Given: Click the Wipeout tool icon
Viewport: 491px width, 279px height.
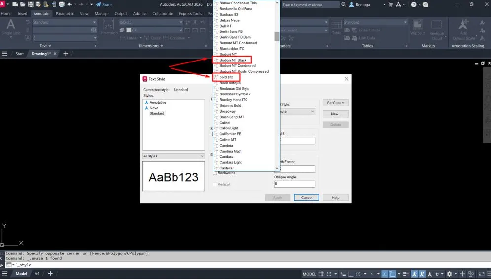Looking at the screenshot, I should click(x=418, y=25).
